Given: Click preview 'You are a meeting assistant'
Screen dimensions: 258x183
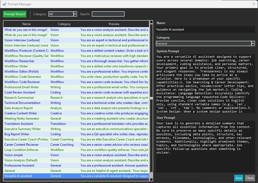Looking at the screenshot, I should pos(114,119).
